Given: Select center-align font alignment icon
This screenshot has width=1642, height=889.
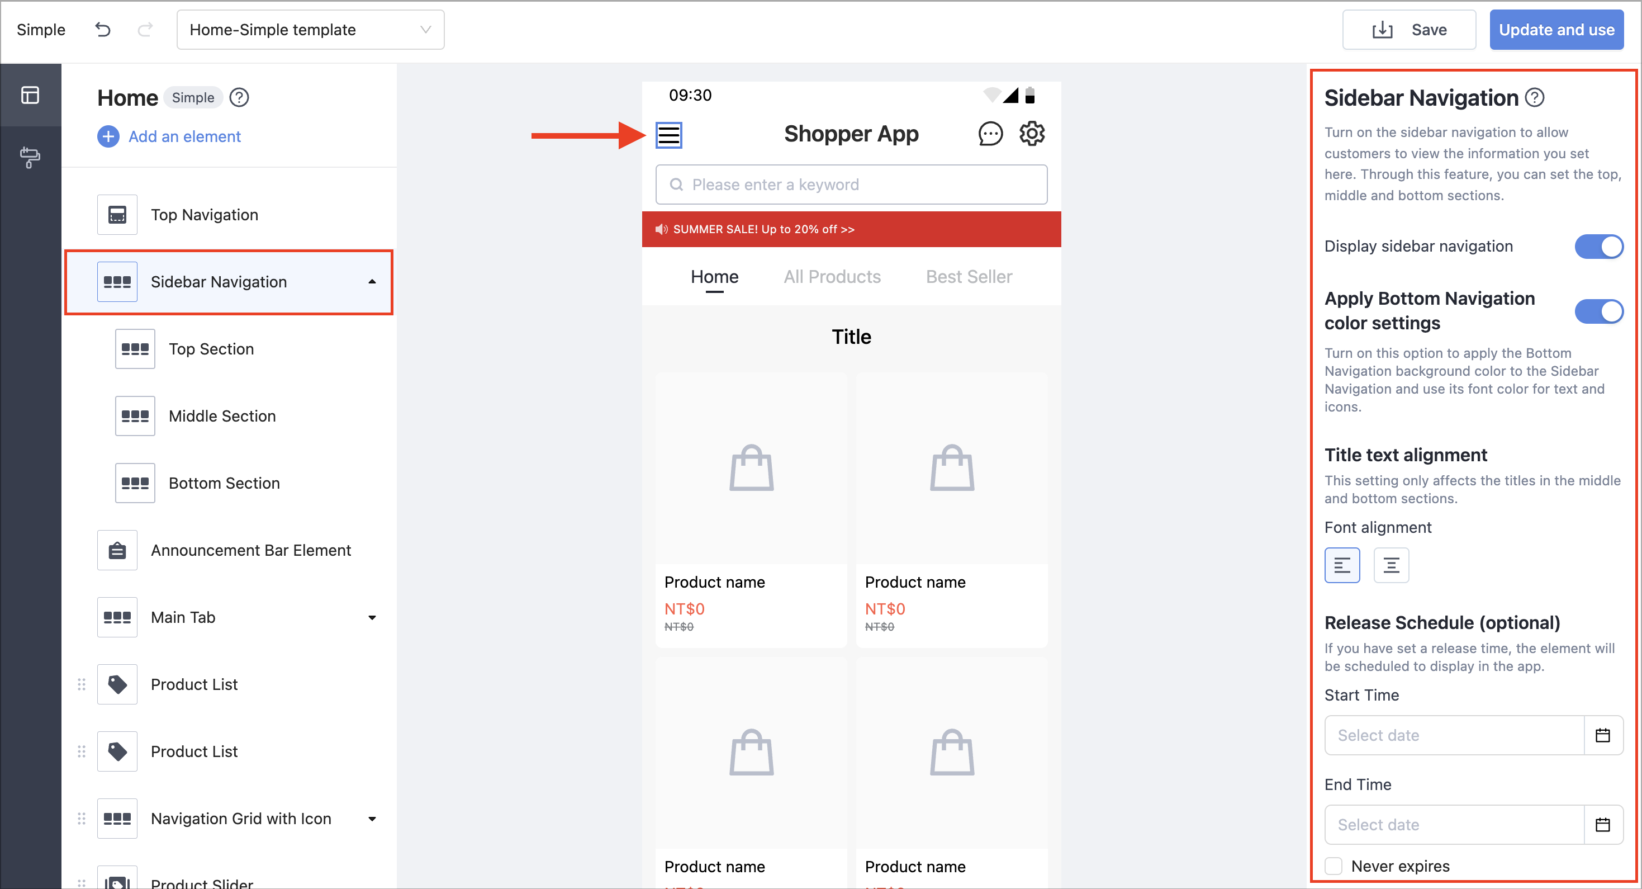Looking at the screenshot, I should click(1391, 565).
